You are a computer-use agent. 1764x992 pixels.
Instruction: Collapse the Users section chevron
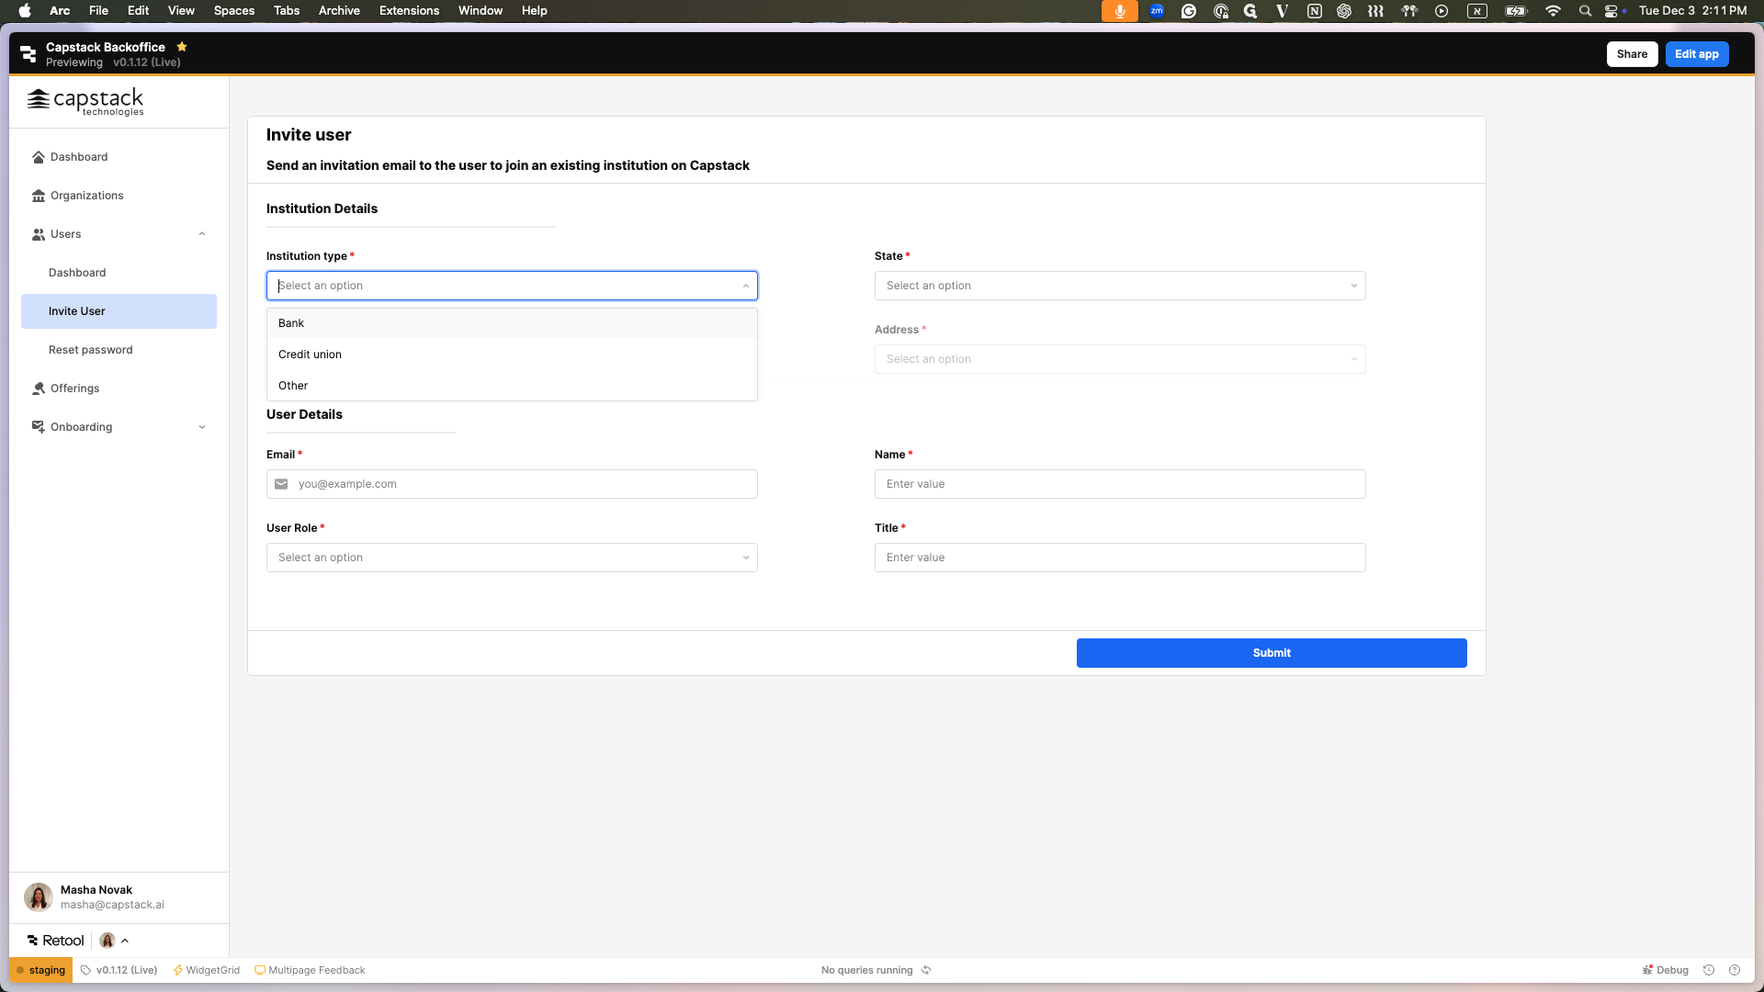[202, 234]
